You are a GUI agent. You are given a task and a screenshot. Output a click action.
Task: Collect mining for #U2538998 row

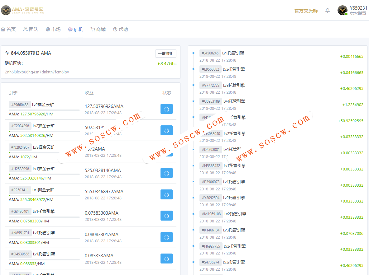click(x=166, y=173)
